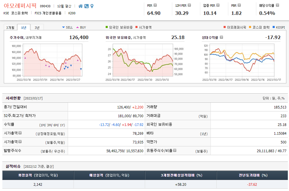This screenshot has width=289, height=191.
Task: Click the +58.20 comparison value
Action: [181, 184]
